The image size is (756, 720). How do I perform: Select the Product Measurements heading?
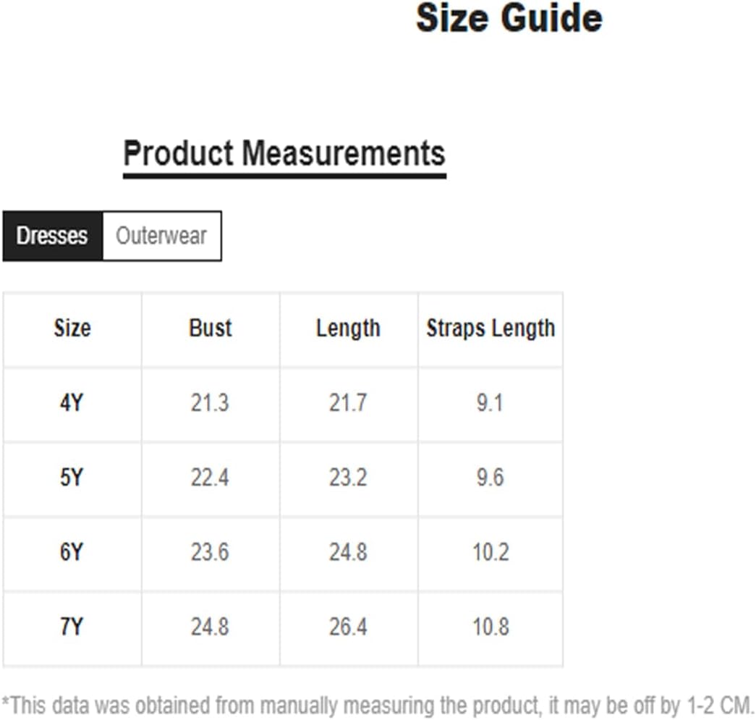pos(284,153)
